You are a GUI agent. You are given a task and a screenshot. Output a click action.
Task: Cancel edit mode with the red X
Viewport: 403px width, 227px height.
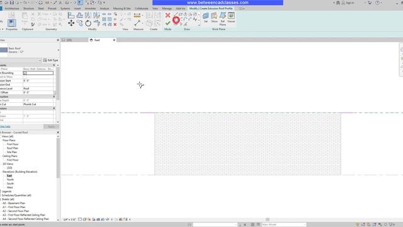tap(167, 15)
